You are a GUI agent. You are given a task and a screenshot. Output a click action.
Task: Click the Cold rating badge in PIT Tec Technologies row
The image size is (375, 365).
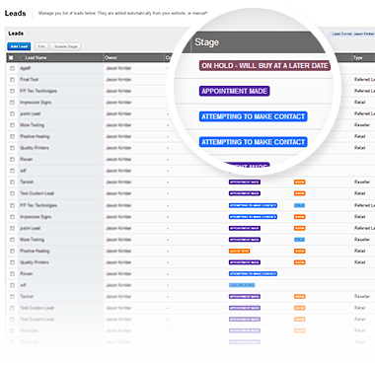[x=299, y=205]
